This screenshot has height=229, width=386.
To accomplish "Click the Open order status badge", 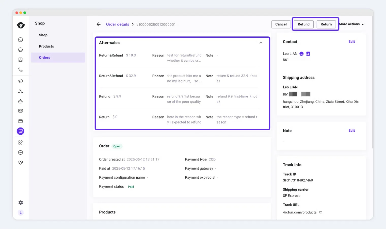I will click(117, 146).
